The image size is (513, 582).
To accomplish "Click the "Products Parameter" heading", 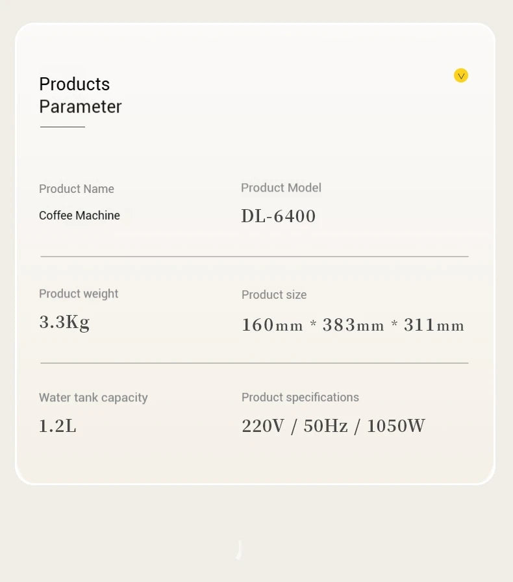I will [81, 95].
